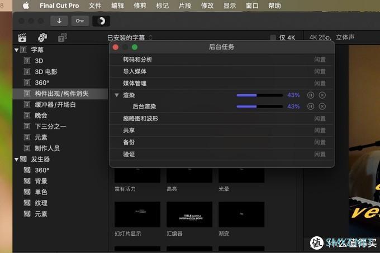Click the background tasks progress button

(x=101, y=21)
